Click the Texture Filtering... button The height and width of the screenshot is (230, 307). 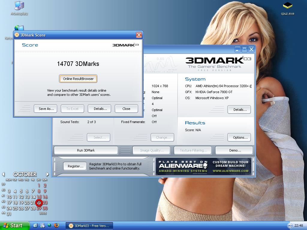point(193,150)
